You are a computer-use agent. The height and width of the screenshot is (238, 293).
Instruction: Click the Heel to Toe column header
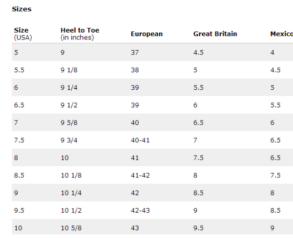(x=80, y=34)
